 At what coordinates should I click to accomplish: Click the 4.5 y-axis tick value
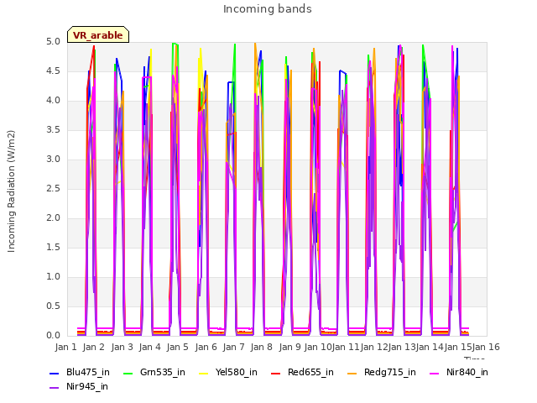(x=53, y=71)
